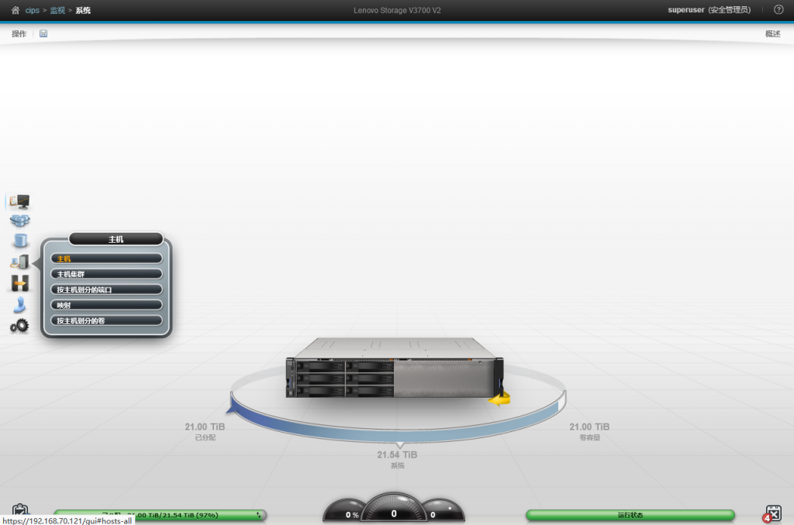
Task: Open the alerts icon with red badge
Action: click(x=772, y=514)
